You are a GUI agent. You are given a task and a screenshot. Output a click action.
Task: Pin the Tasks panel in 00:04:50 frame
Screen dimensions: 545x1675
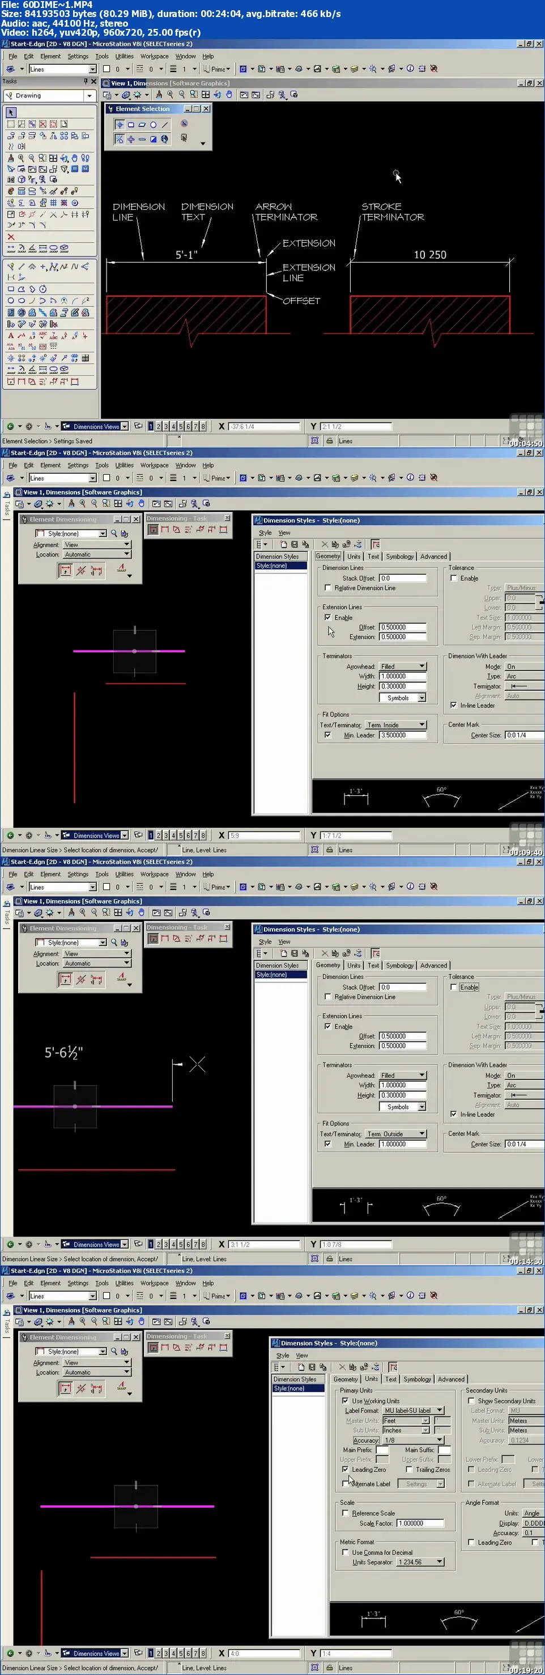[85, 81]
